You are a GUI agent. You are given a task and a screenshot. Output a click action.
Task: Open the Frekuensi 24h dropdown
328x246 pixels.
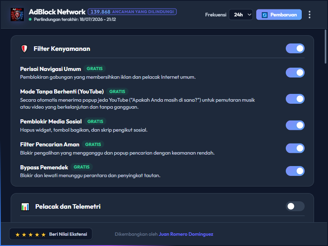pyautogui.click(x=241, y=15)
